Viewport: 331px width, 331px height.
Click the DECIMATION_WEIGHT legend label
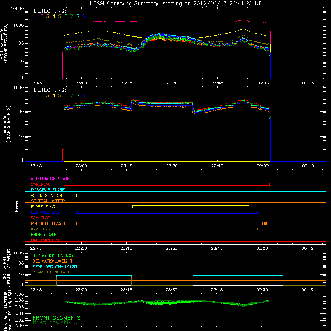tap(53, 261)
